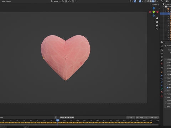
Task: Open the Global transform orientation dropdown
Action: click(55, 1)
